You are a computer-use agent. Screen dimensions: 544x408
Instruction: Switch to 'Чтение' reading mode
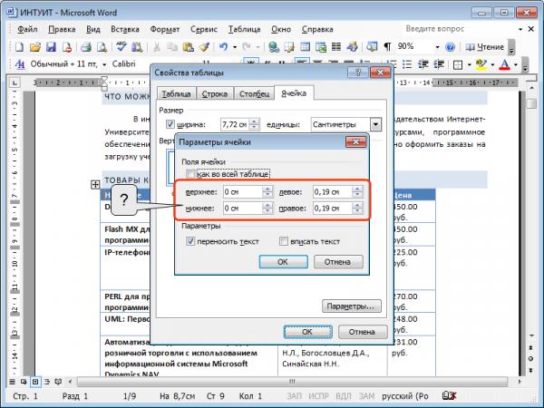pyautogui.click(x=485, y=47)
